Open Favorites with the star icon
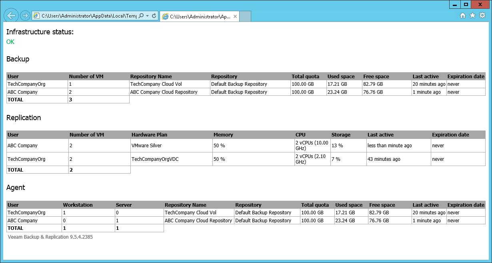Viewport: 492px width, 263px height. tap(472, 16)
